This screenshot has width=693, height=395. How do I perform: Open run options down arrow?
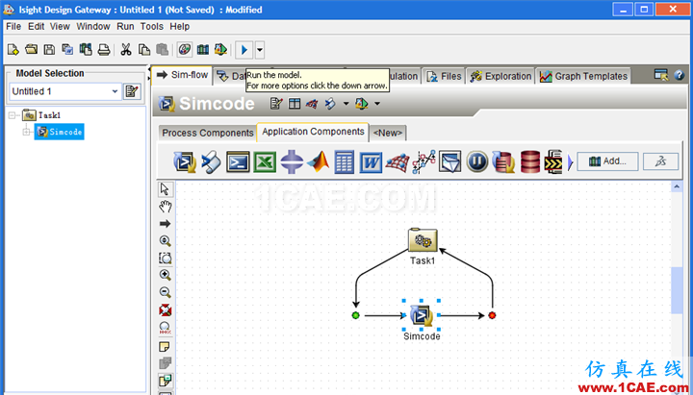260,50
